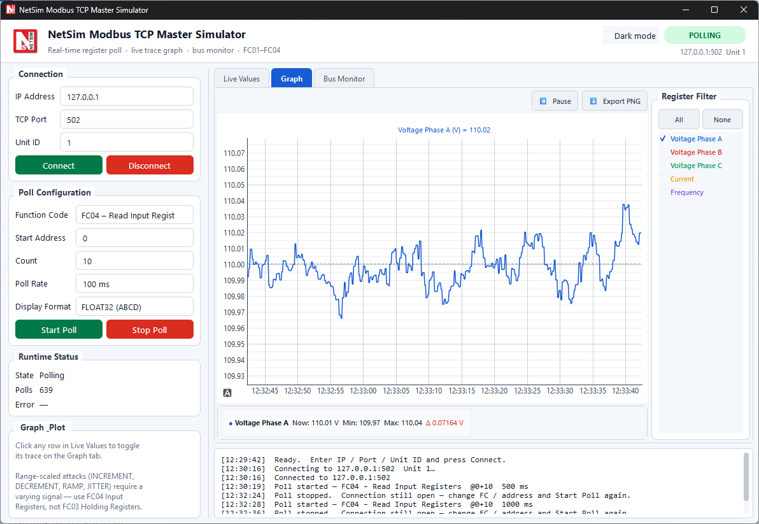Click the '12:33:00' time axis label
The image size is (759, 524).
tap(363, 391)
